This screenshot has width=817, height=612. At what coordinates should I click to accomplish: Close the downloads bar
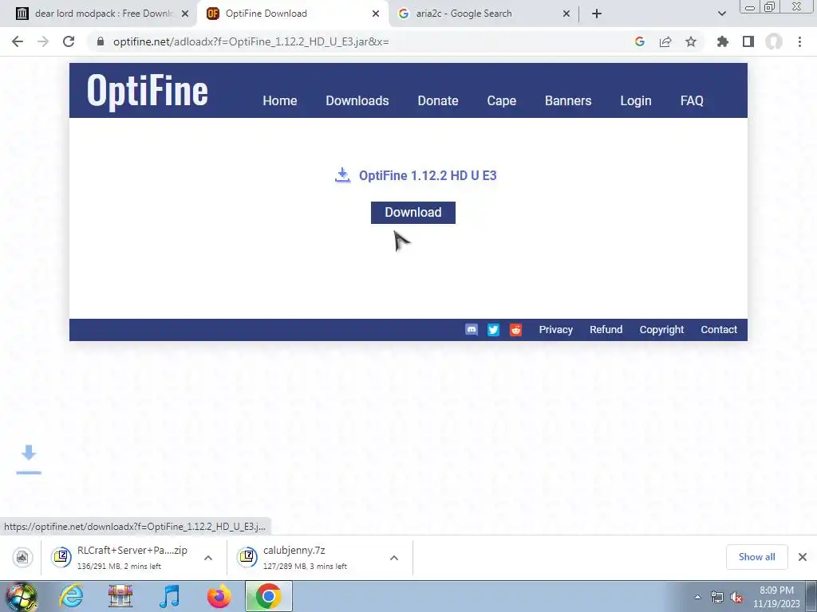click(803, 557)
